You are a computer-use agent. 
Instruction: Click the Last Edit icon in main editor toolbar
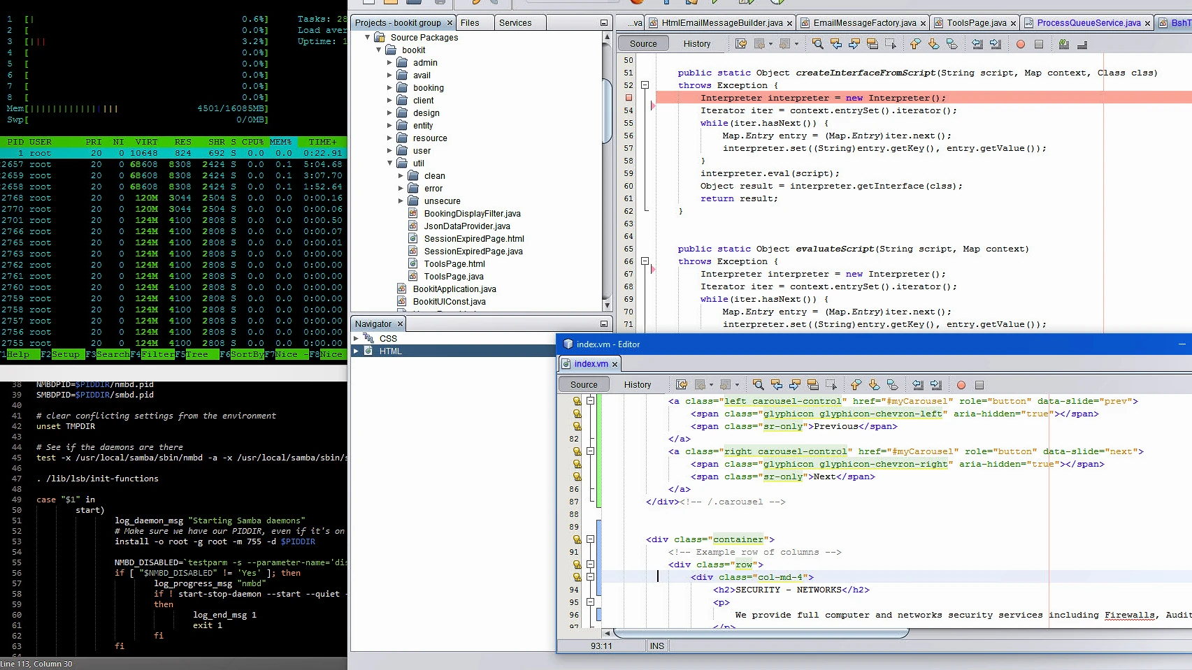(x=741, y=44)
